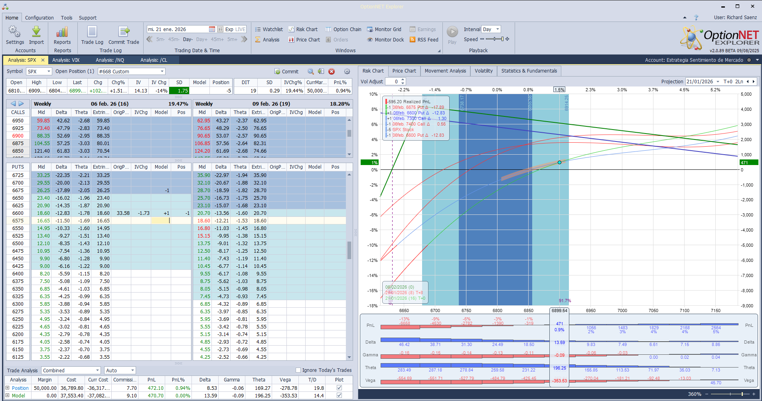762x401 pixels.
Task: Click the red delete circle icon
Action: [332, 71]
